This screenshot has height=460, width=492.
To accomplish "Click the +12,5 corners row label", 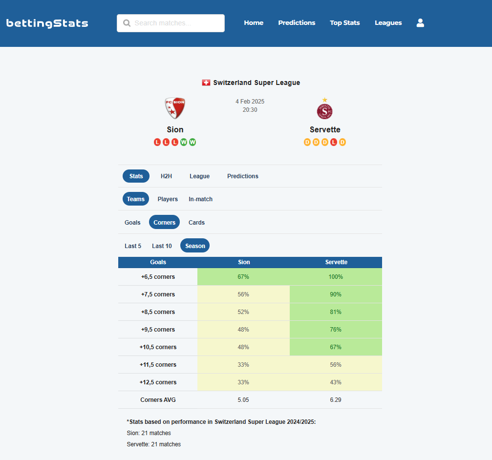I will (x=158, y=382).
